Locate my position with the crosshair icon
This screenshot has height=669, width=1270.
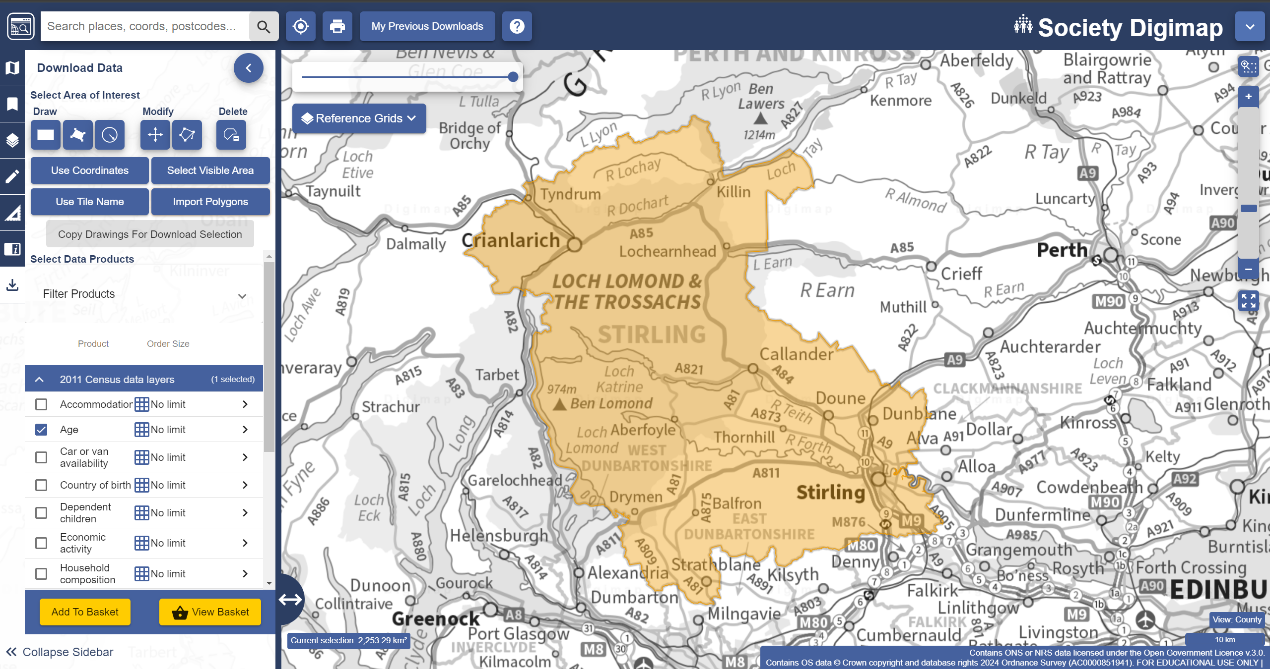click(x=301, y=26)
